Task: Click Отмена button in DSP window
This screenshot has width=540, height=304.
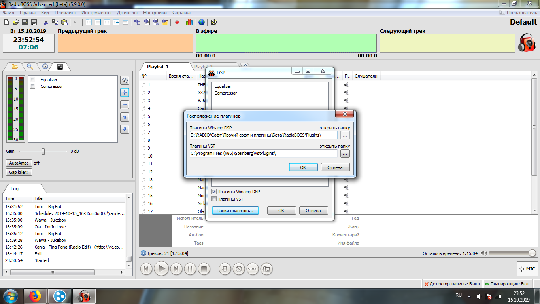Action: pyautogui.click(x=313, y=211)
